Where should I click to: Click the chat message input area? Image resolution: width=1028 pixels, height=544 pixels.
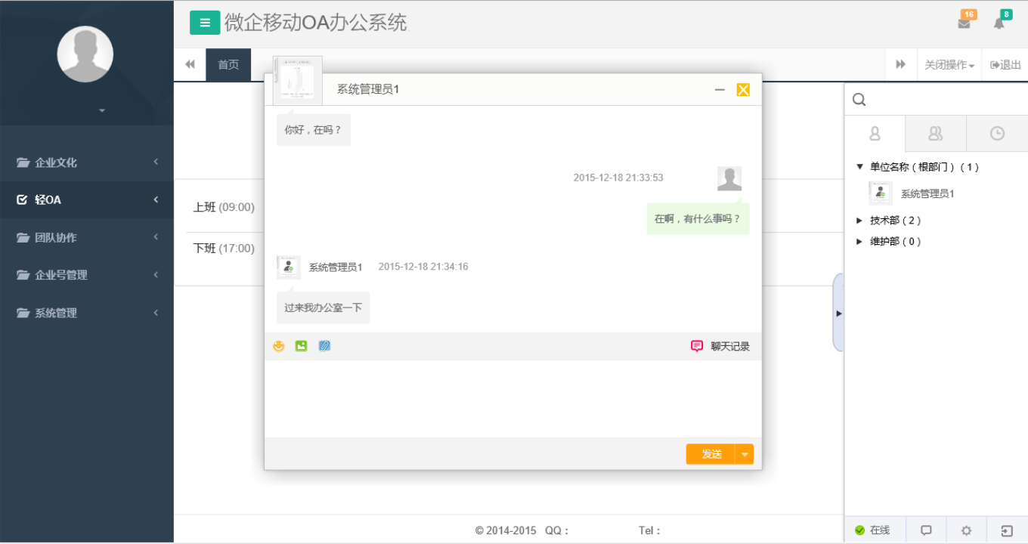tap(513, 398)
